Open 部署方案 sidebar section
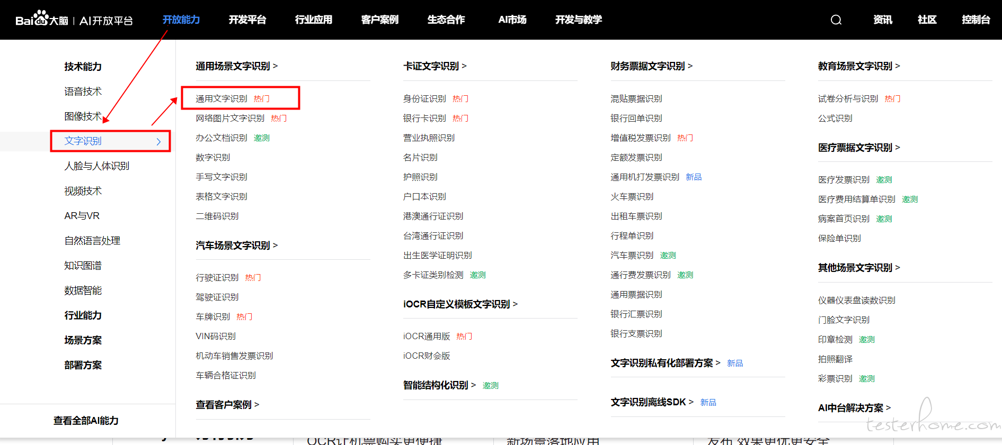 83,365
